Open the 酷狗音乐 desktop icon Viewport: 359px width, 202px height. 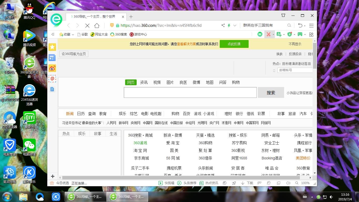pyautogui.click(x=29, y=175)
